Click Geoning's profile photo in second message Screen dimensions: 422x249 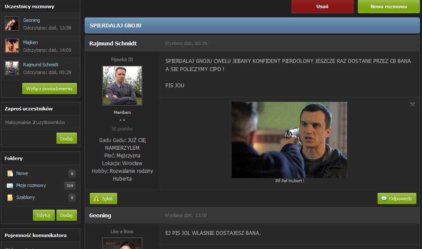(x=122, y=243)
